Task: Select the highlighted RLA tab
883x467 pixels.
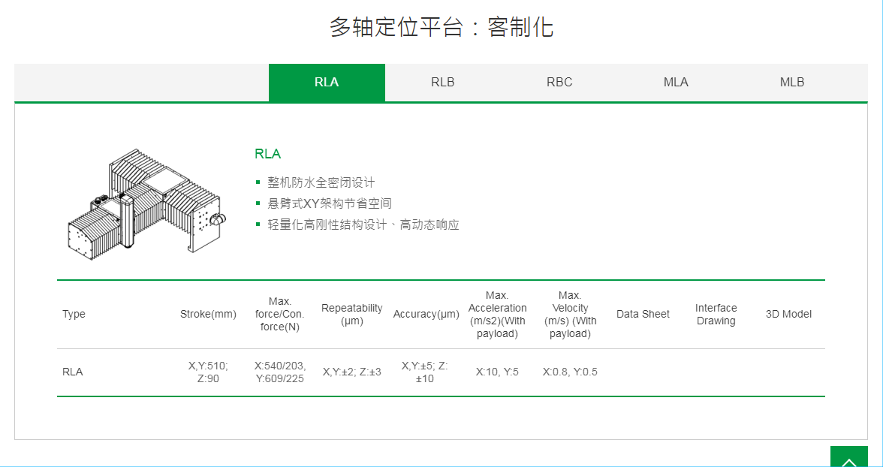Action: pyautogui.click(x=327, y=82)
